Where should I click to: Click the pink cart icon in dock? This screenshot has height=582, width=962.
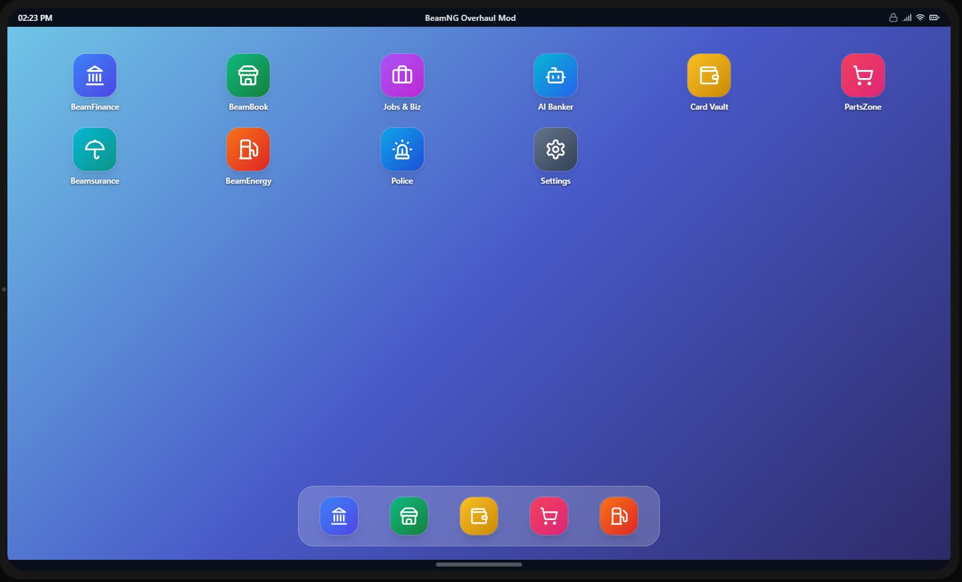pyautogui.click(x=549, y=516)
